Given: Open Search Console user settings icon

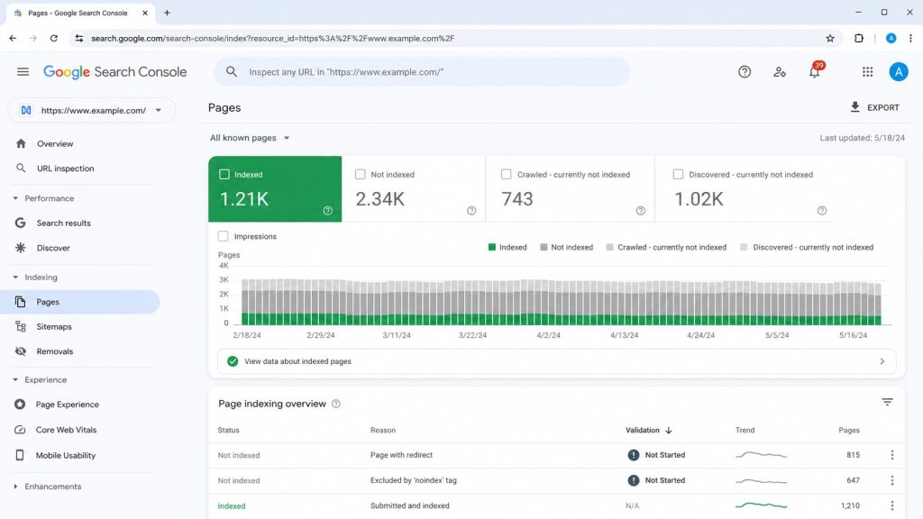Looking at the screenshot, I should 780,72.
